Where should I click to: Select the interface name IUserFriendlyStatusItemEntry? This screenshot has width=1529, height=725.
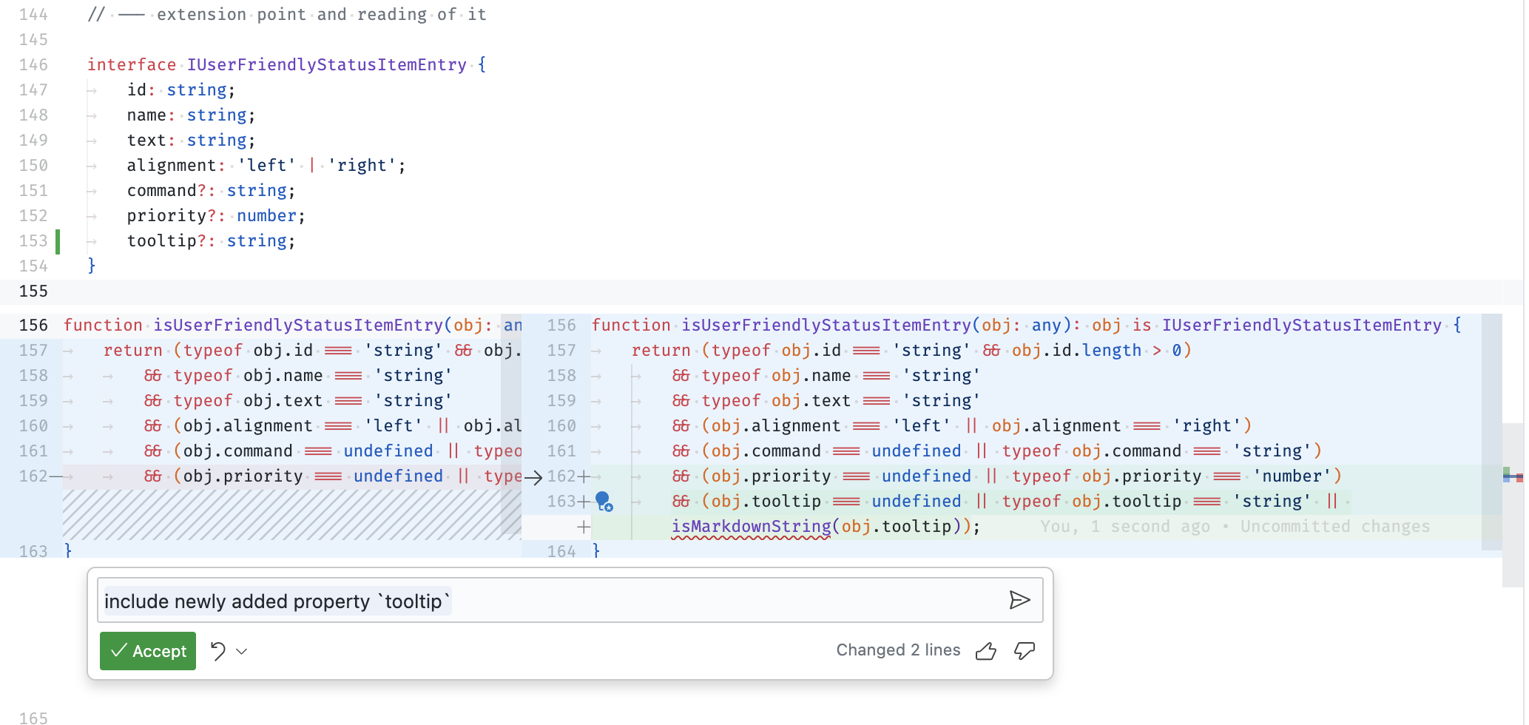click(327, 64)
